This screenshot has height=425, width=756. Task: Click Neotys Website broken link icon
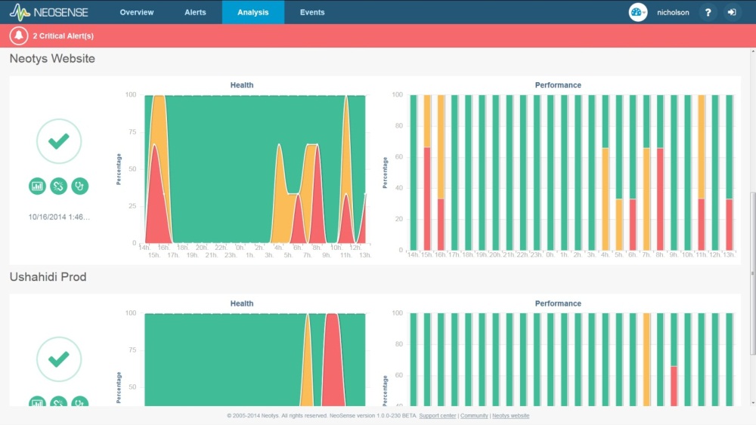click(x=59, y=186)
